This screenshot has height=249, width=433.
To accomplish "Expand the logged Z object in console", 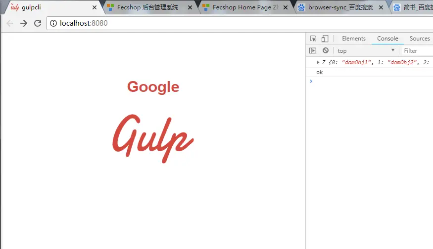I will [x=318, y=62].
